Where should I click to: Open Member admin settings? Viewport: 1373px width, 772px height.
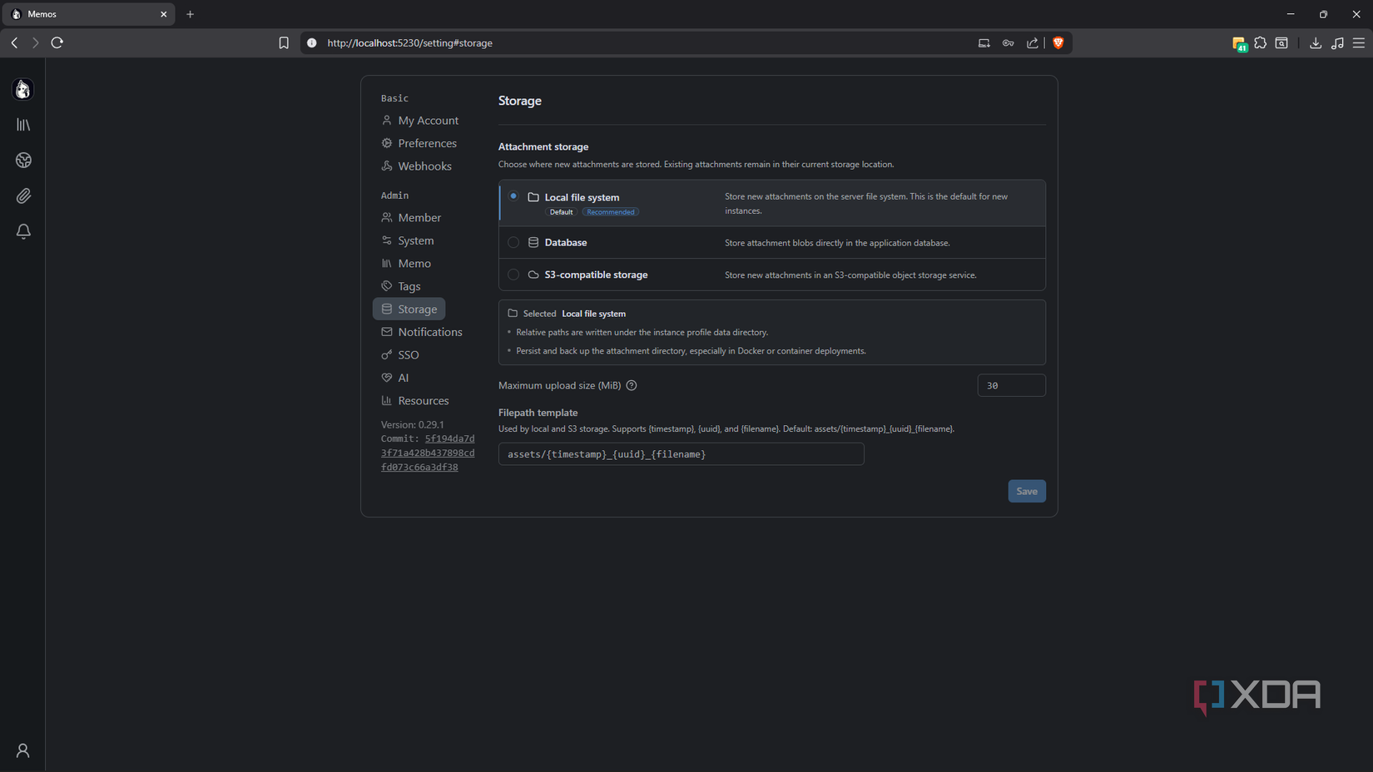click(x=411, y=218)
